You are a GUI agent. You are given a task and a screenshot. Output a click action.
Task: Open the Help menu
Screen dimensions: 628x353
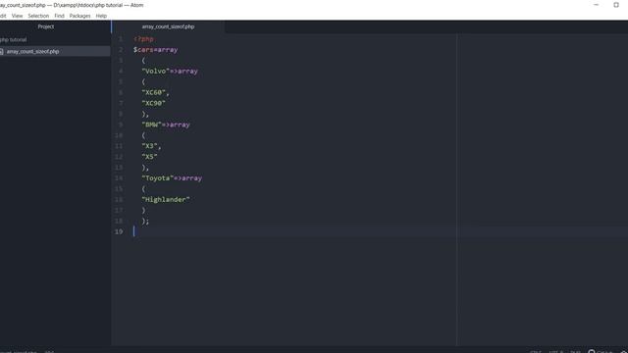click(101, 16)
